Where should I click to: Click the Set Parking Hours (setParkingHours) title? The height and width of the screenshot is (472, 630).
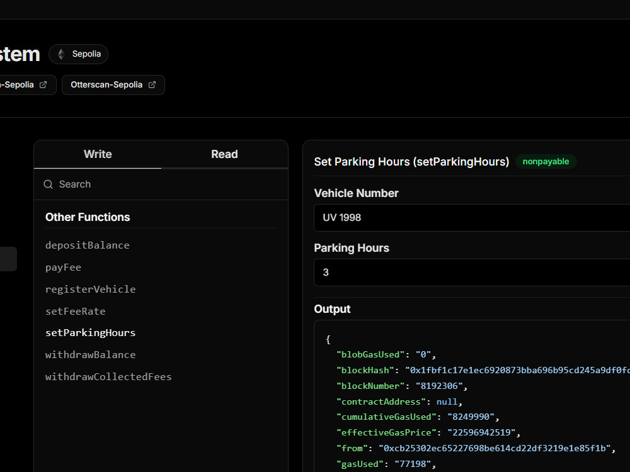coord(411,162)
